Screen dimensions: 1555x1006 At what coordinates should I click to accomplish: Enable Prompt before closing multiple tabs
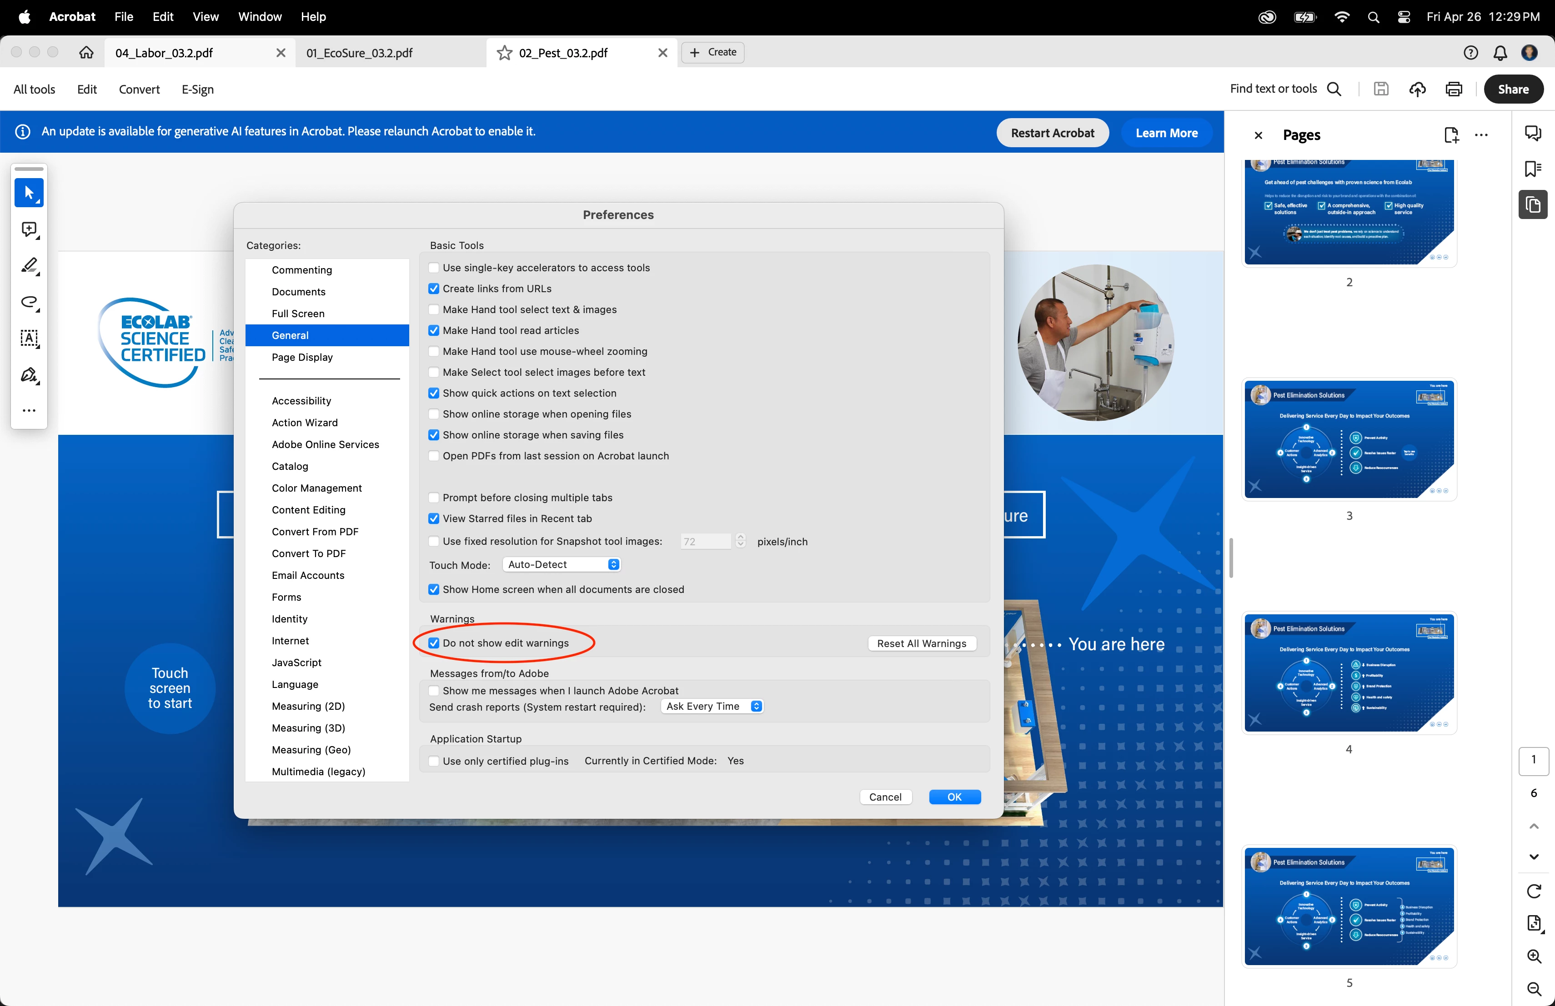click(434, 498)
